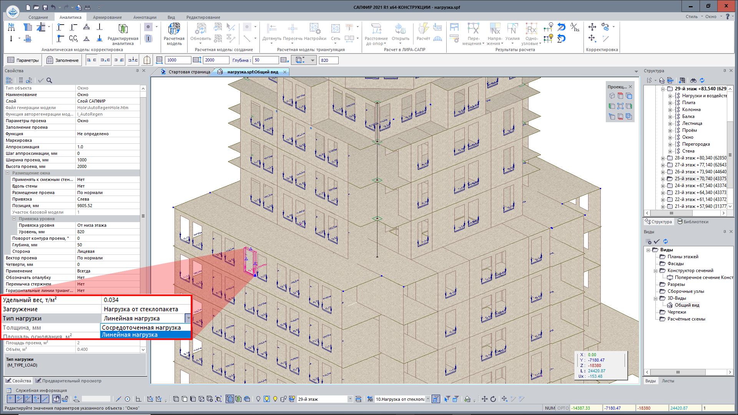Open the 29-й этаж floor dropdown
Image resolution: width=738 pixels, height=415 pixels.
coord(350,399)
